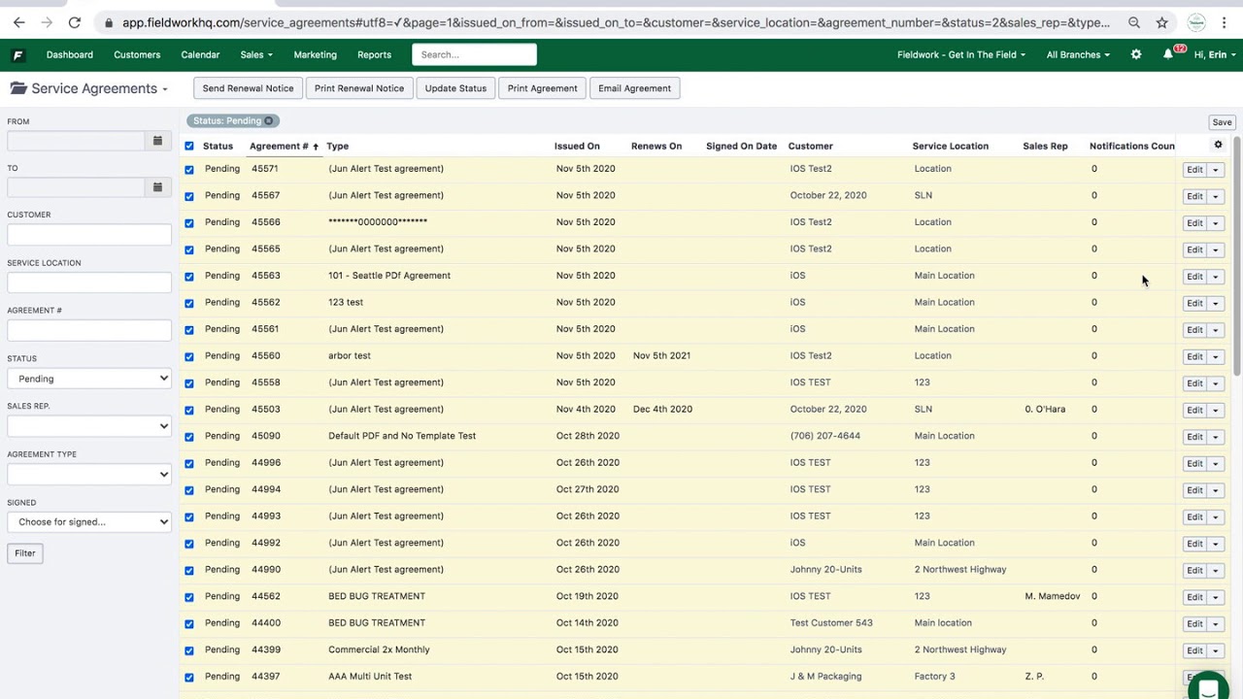1243x699 pixels.
Task: Click the browser address bar URL
Action: tap(616, 22)
